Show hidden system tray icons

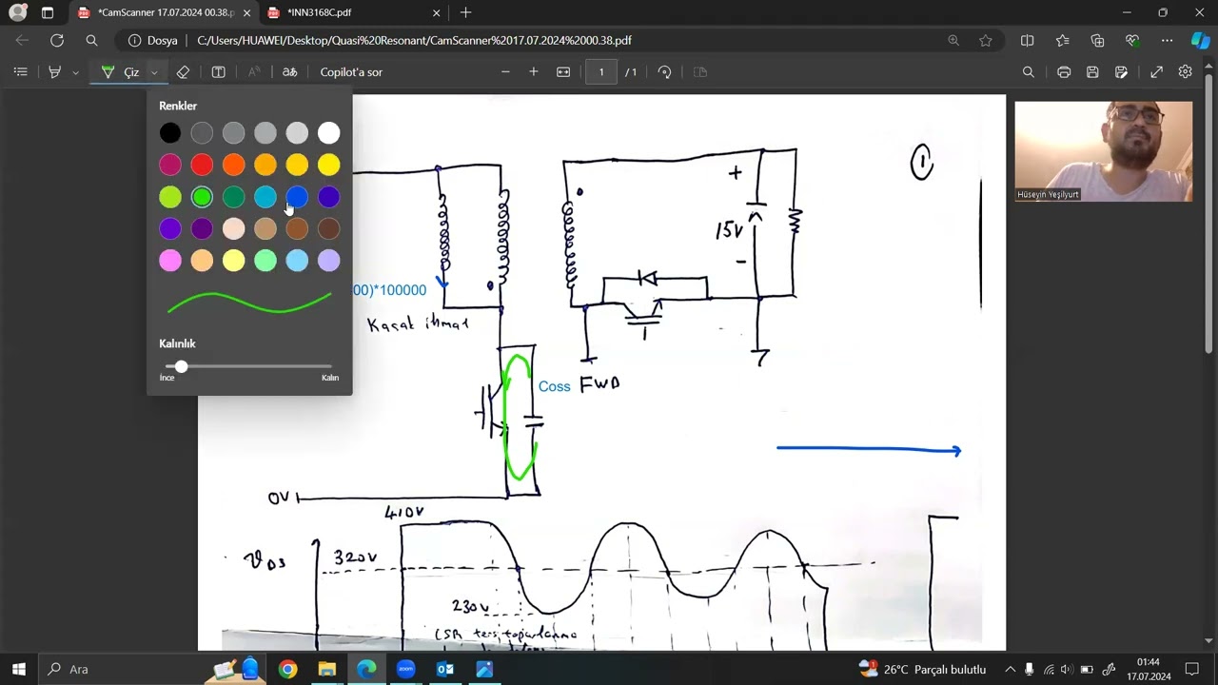pyautogui.click(x=1010, y=669)
